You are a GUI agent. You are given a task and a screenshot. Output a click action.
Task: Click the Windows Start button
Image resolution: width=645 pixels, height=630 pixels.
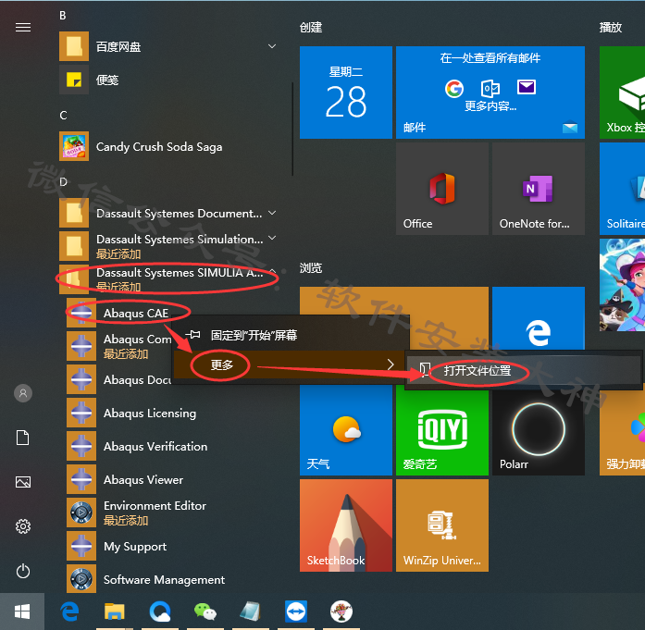tap(22, 611)
